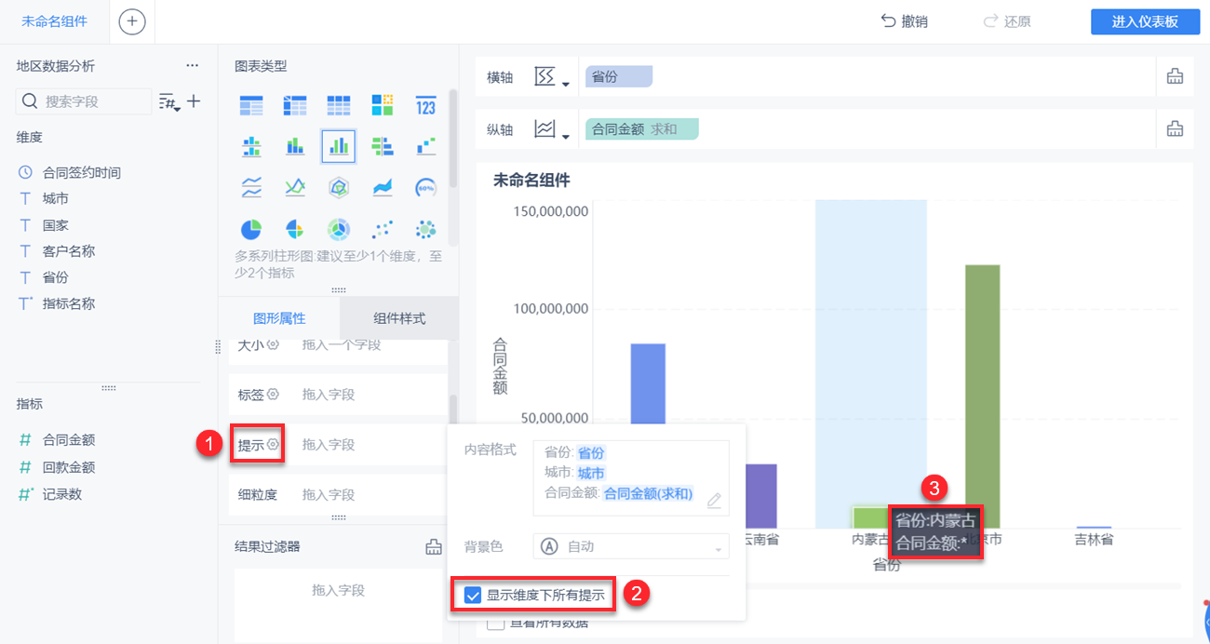This screenshot has height=644, width=1210.
Task: Click the 合同金额 求和 pill on 纵轴
Action: tap(641, 129)
